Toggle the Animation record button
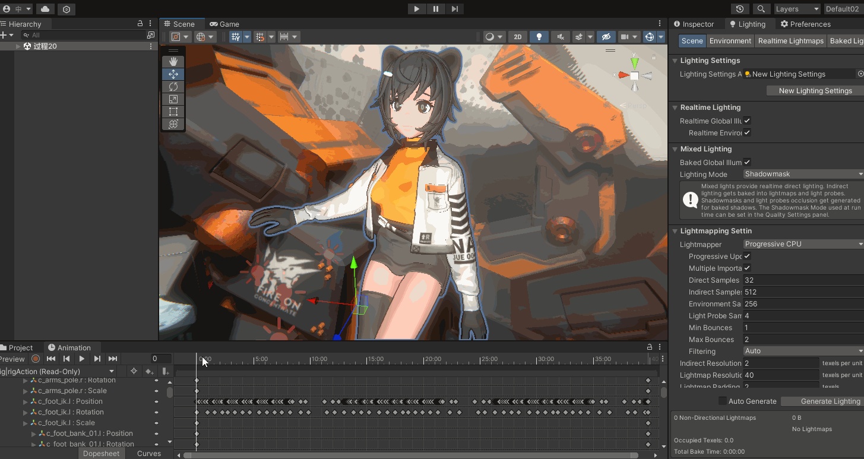 pos(36,359)
